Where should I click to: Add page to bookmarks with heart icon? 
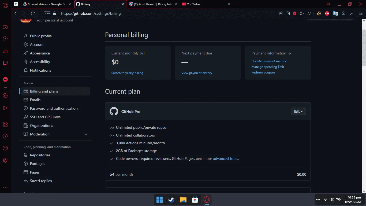[309, 13]
